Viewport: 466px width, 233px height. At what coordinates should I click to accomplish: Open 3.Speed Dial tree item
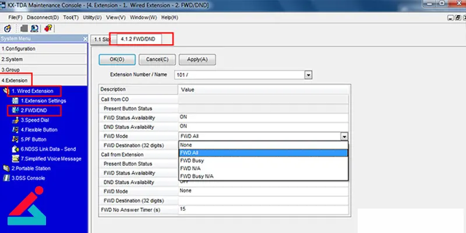click(x=35, y=120)
